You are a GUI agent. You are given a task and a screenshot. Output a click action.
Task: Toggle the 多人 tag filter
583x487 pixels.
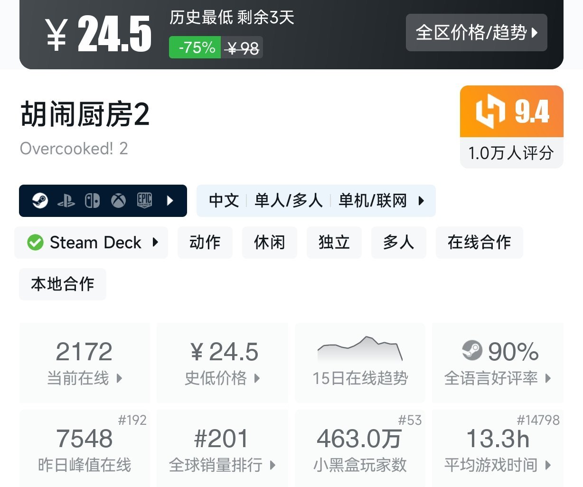tap(398, 243)
